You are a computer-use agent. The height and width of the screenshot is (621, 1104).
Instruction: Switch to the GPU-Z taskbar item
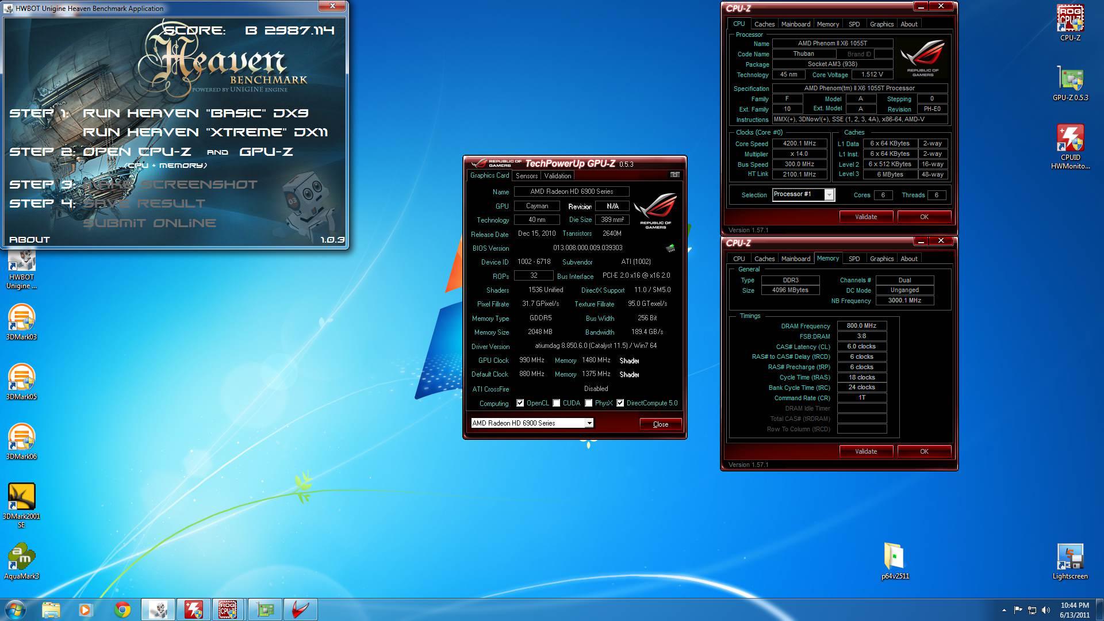(x=264, y=609)
